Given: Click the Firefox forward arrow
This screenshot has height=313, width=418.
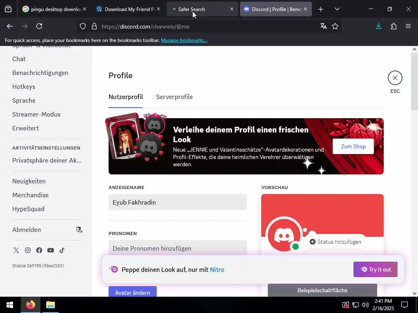Looking at the screenshot, I should [x=24, y=26].
